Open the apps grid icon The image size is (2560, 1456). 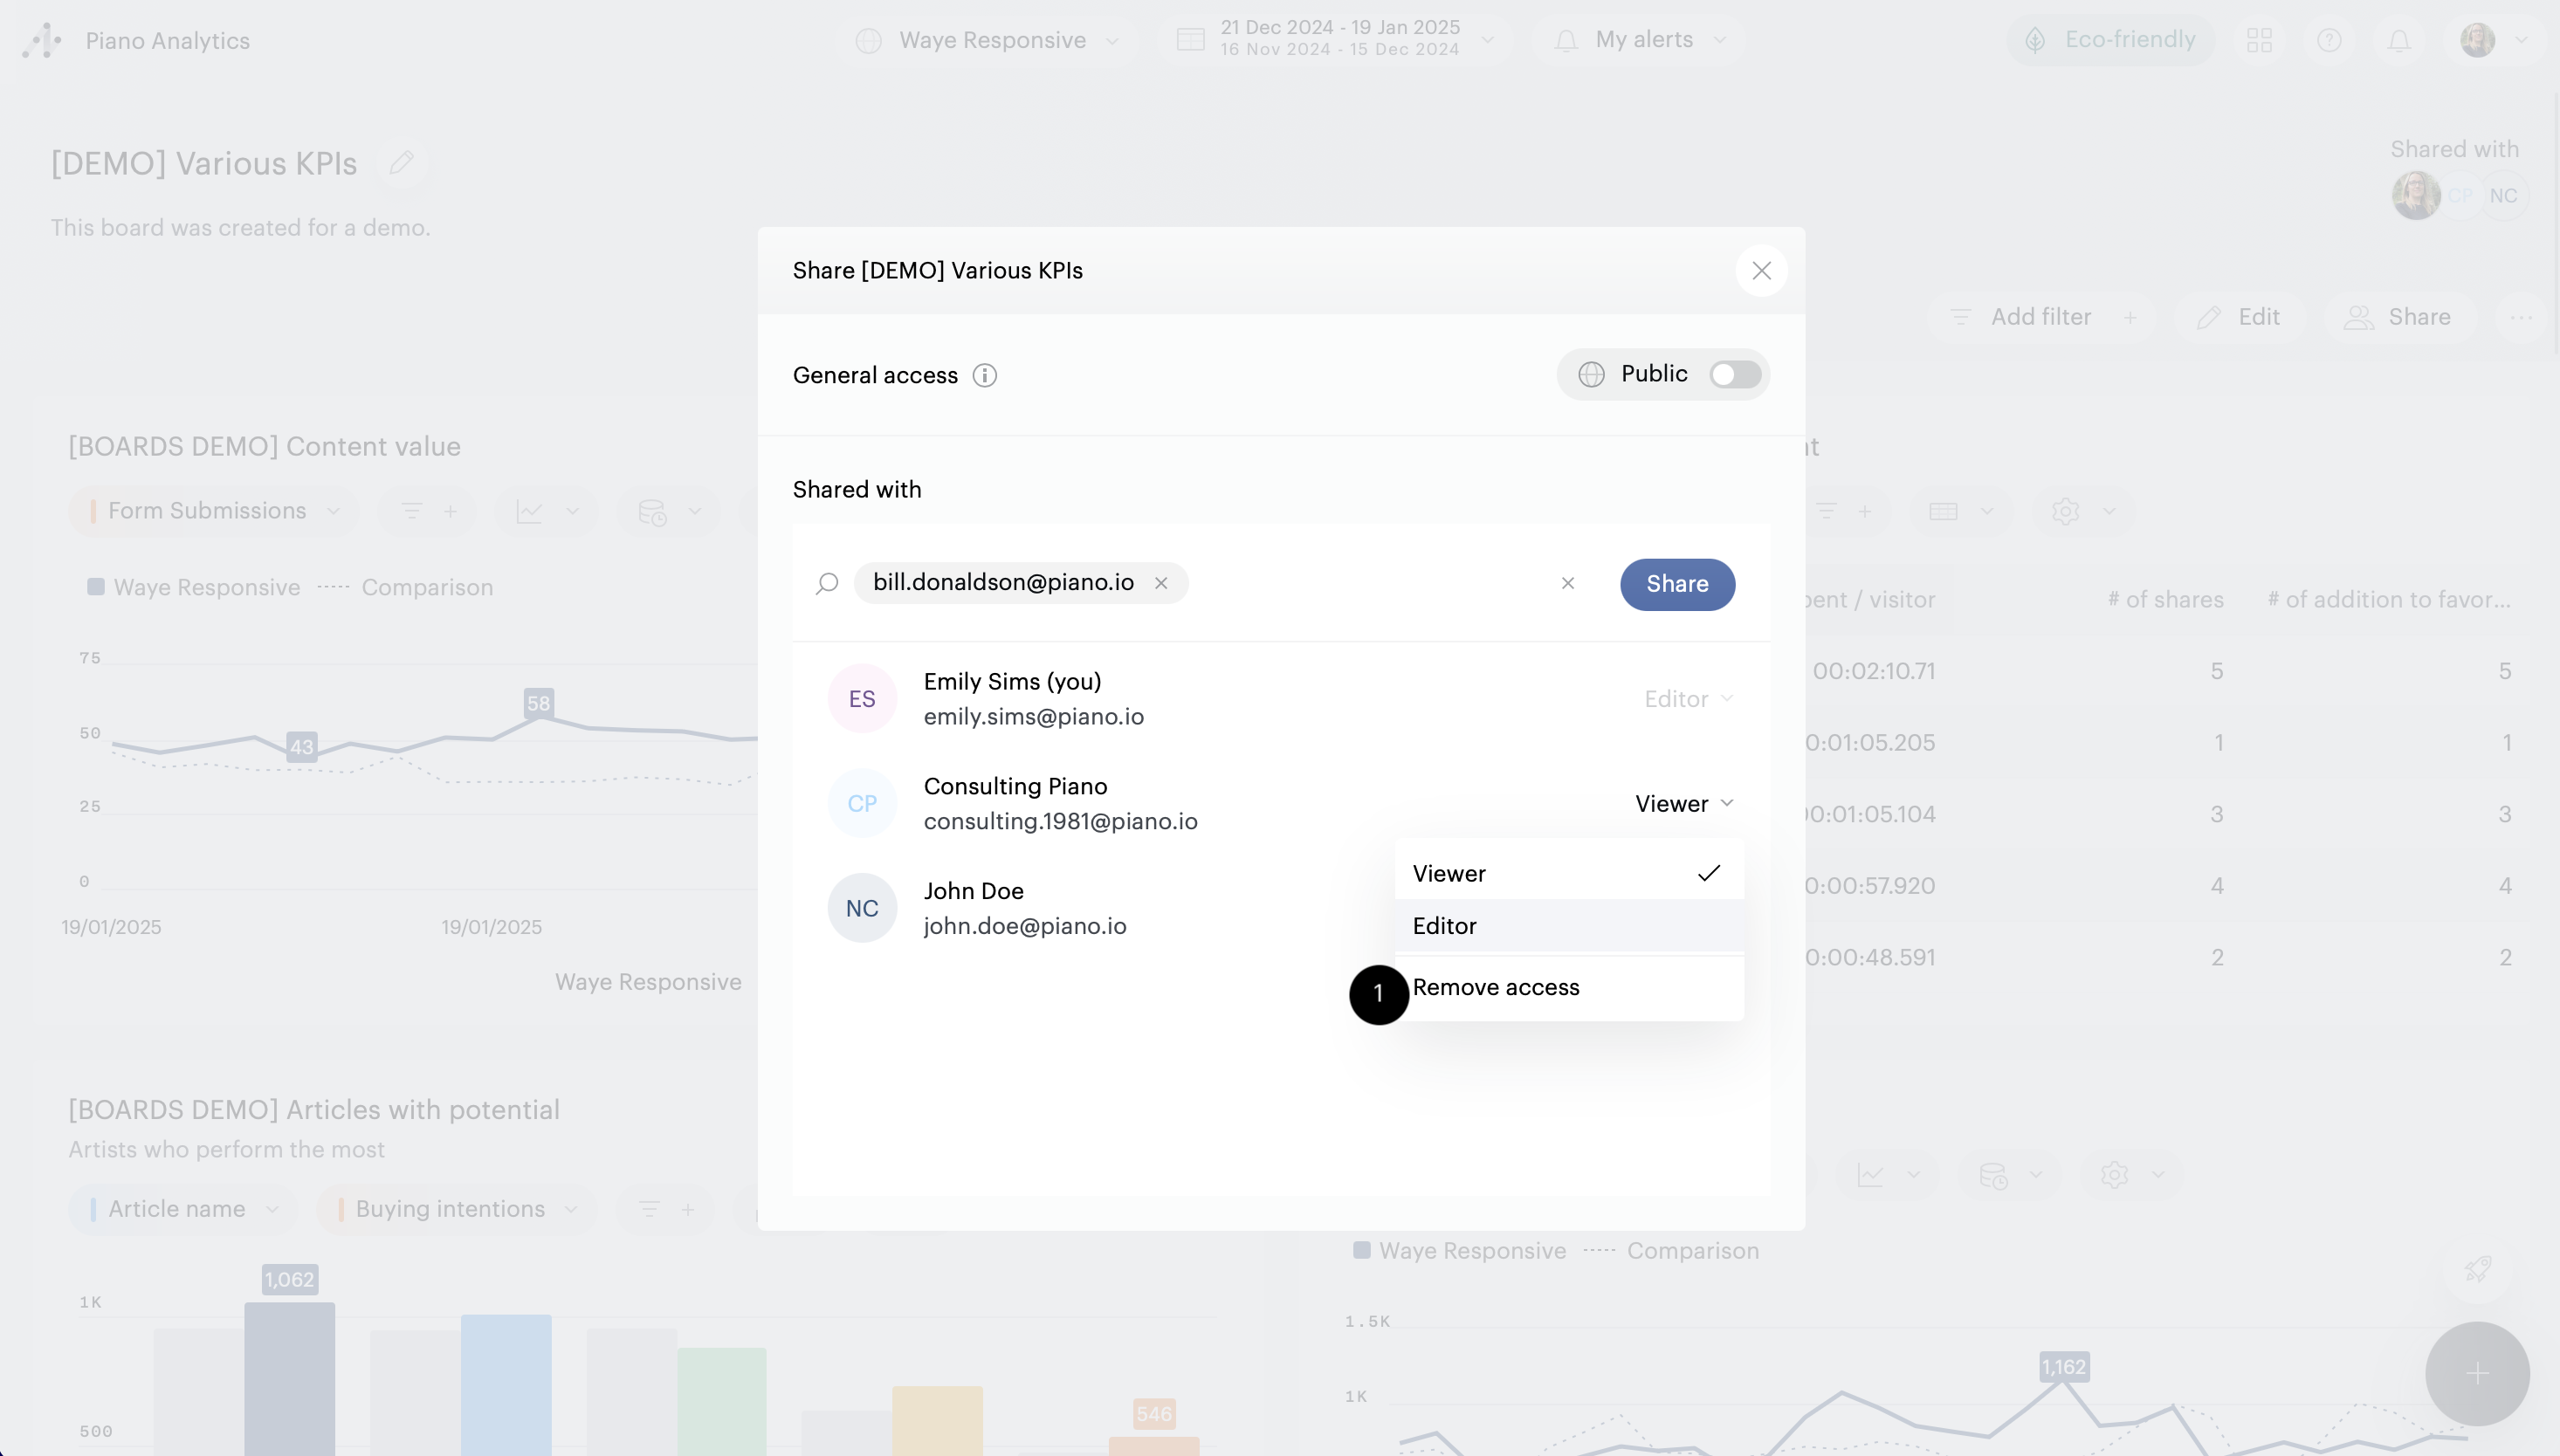[2259, 40]
